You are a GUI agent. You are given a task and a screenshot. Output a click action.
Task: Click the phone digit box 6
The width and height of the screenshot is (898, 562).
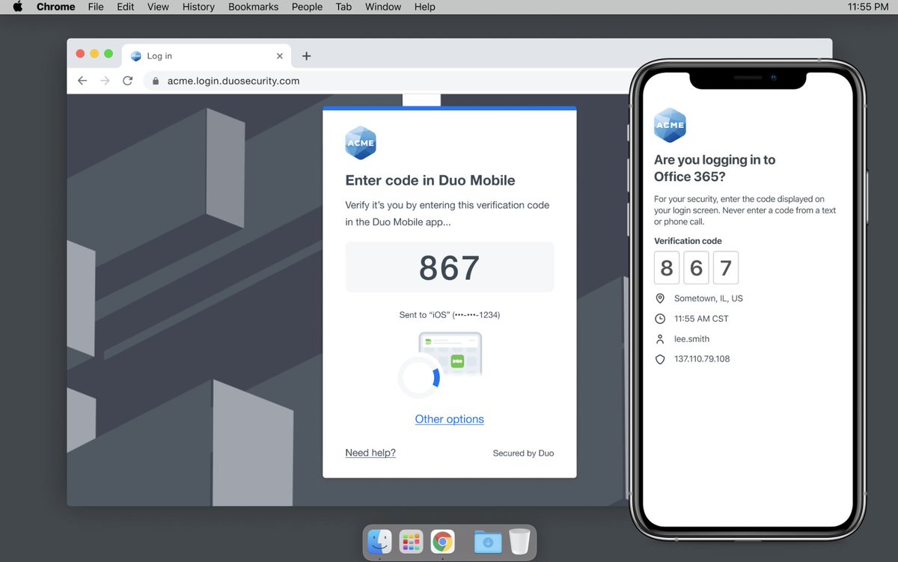(696, 268)
